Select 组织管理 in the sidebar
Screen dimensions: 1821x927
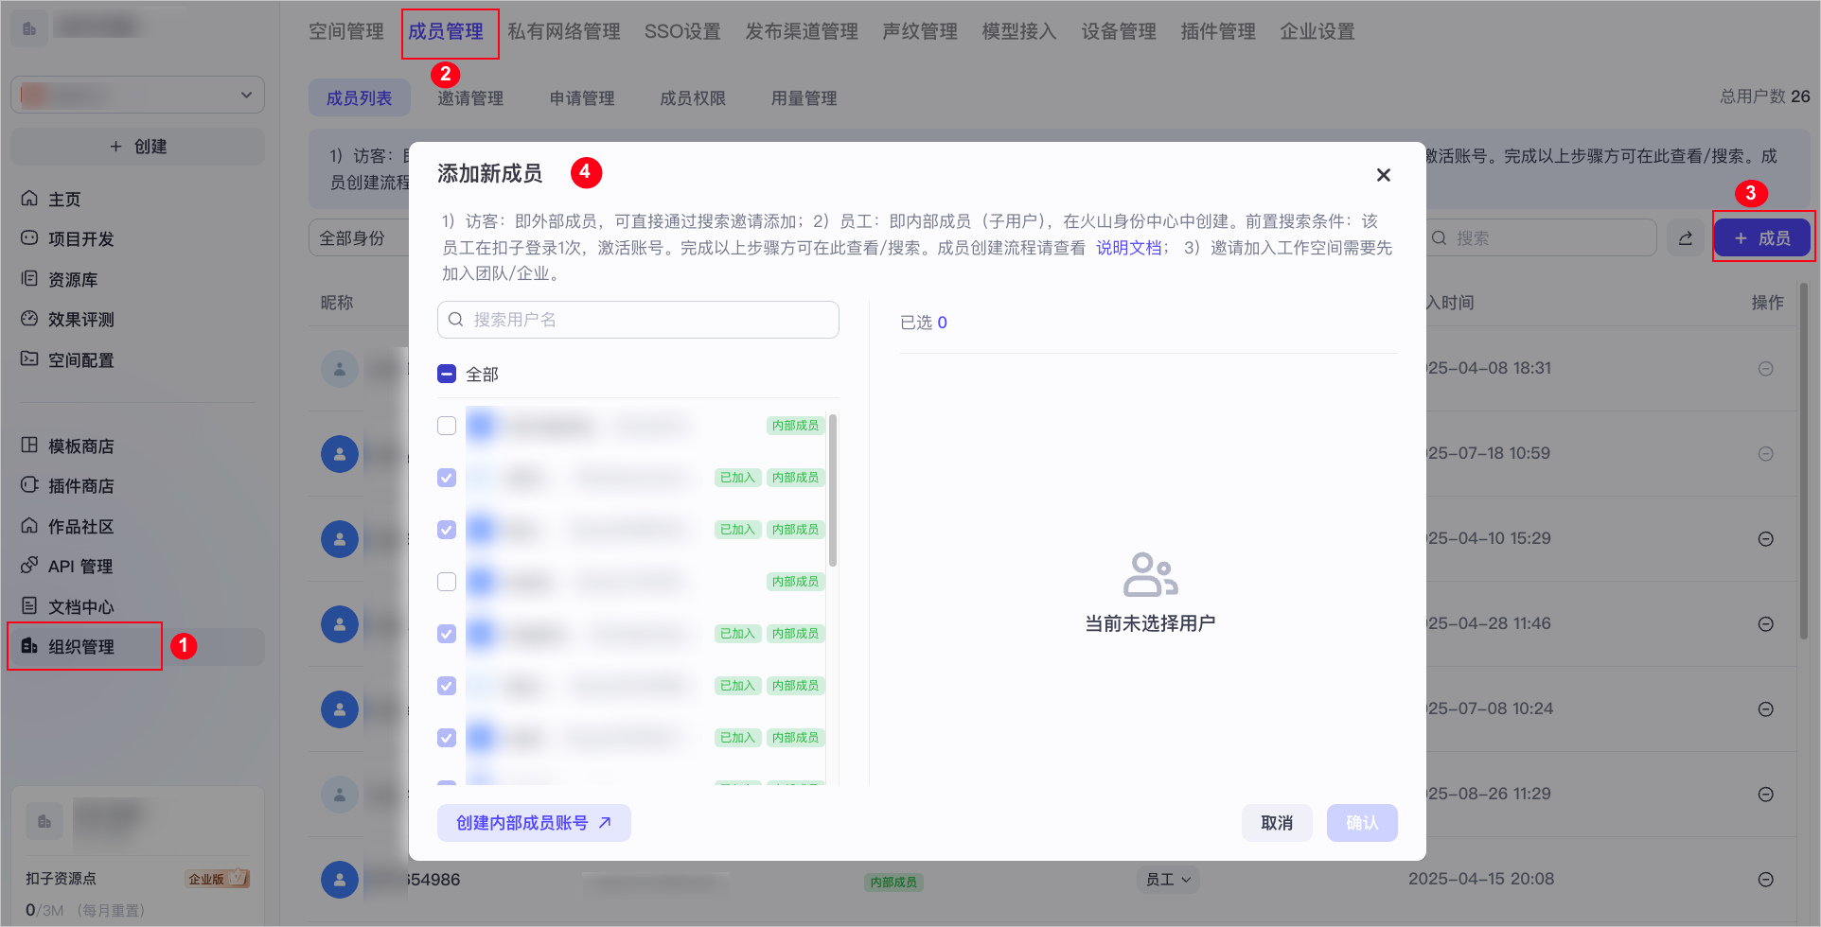pyautogui.click(x=137, y=647)
